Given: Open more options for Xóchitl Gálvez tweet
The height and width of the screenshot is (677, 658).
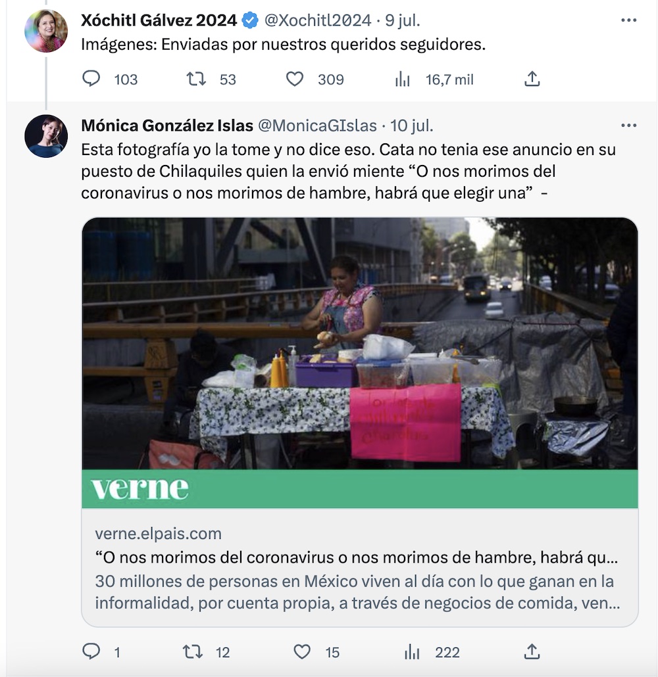Looking at the screenshot, I should point(628,20).
